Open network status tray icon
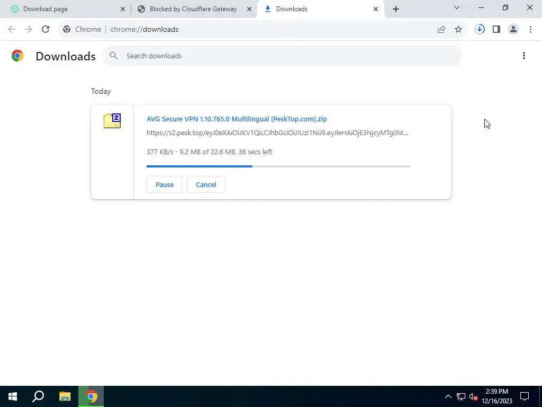Screen dimensions: 542x407 [x=461, y=396]
